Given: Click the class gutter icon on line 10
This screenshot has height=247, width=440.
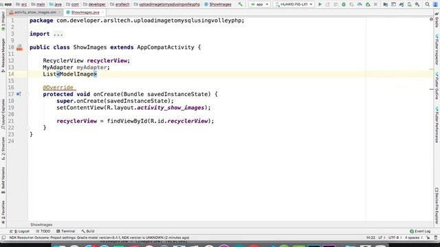Looking at the screenshot, I should point(19,47).
